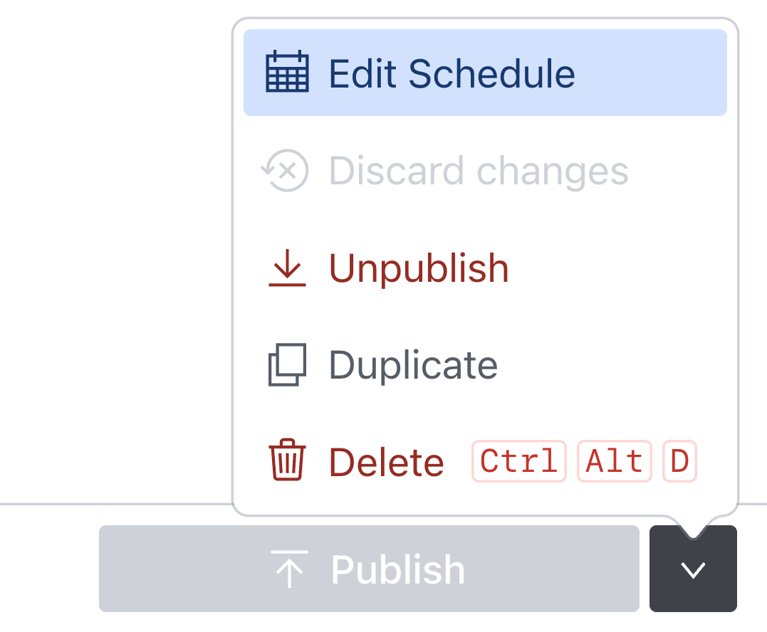
Task: Select Edit Schedule from the menu
Action: click(x=451, y=72)
